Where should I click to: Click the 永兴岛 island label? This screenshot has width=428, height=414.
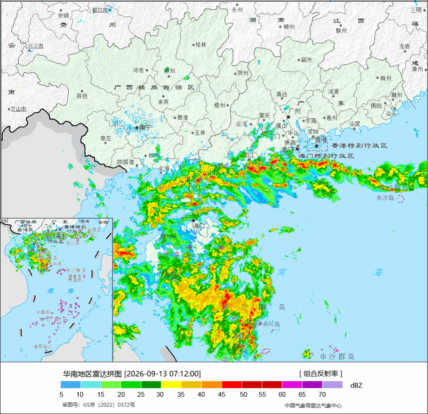click(x=271, y=324)
